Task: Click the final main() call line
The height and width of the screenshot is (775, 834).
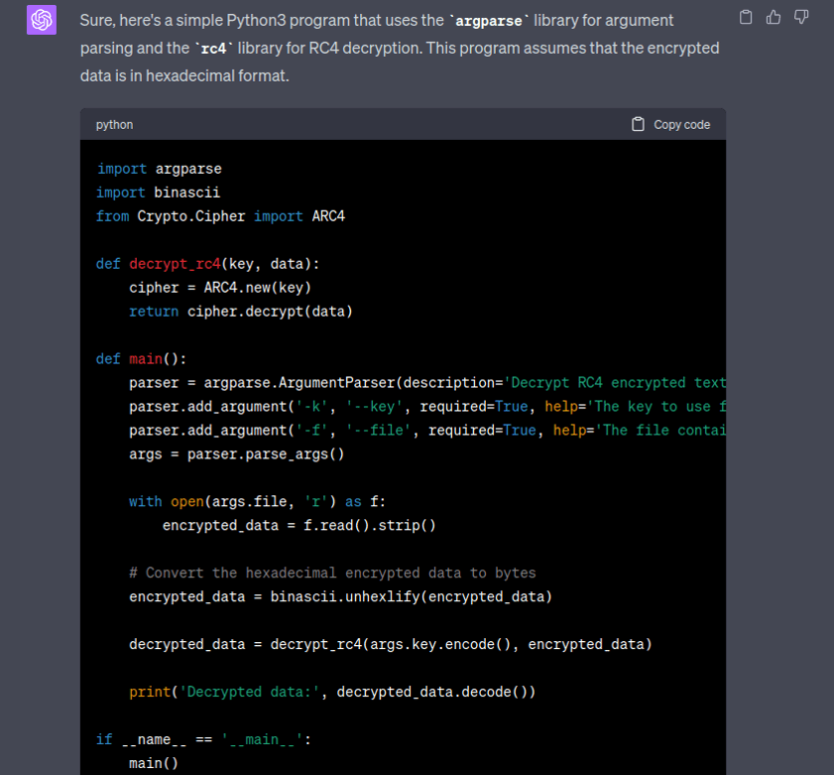Action: [x=154, y=763]
